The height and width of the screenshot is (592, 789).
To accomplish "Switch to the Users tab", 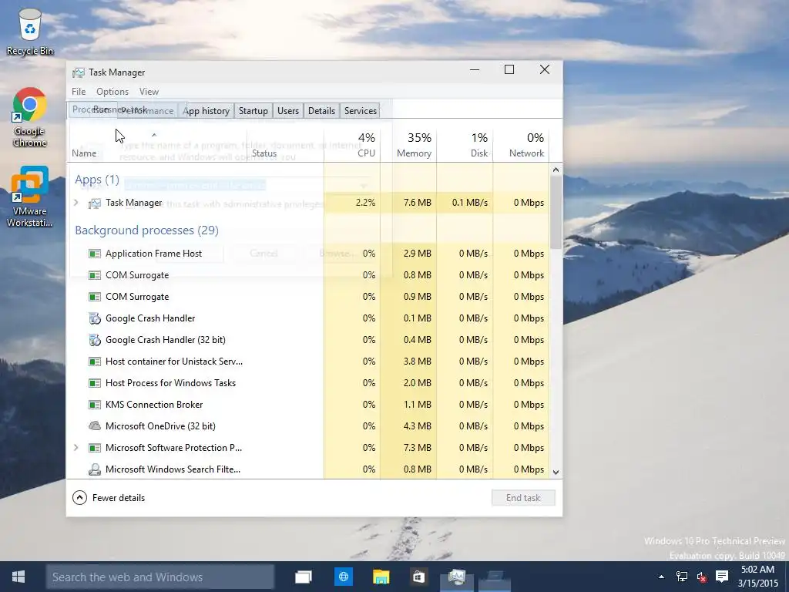I will (288, 111).
